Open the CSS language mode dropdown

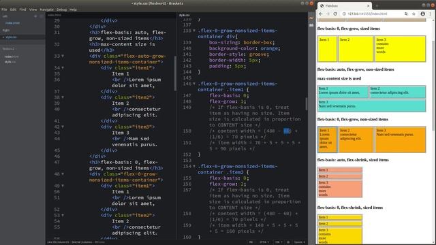pyautogui.click(x=279, y=242)
